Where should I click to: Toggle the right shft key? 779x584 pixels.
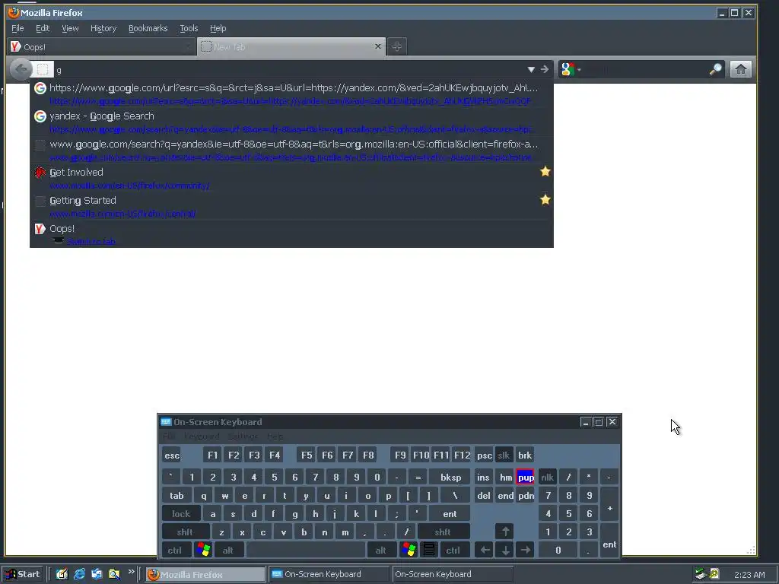(x=443, y=532)
